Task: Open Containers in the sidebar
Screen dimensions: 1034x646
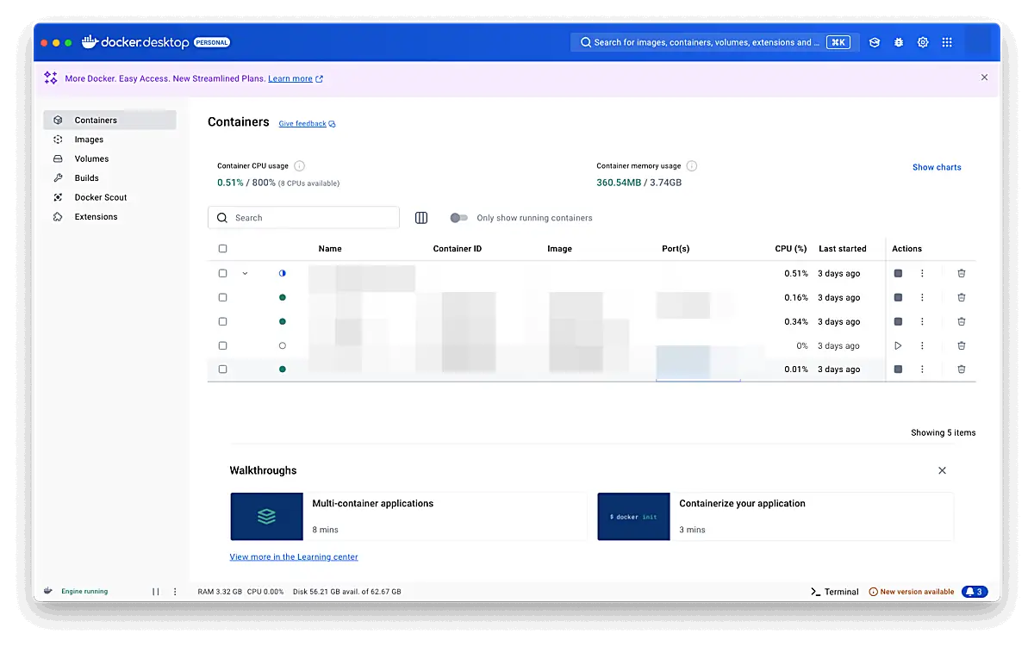Action: click(109, 120)
